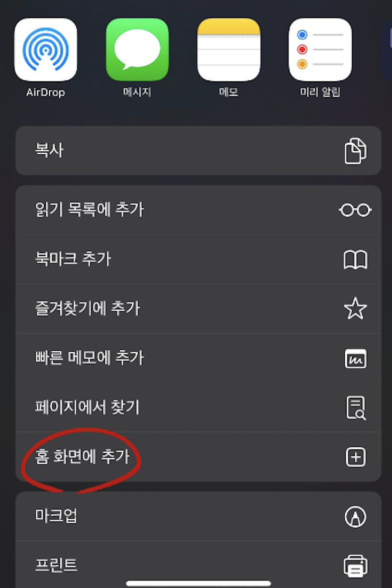Click the copy documents icon
Viewport: 392px width, 588px height.
tap(355, 151)
